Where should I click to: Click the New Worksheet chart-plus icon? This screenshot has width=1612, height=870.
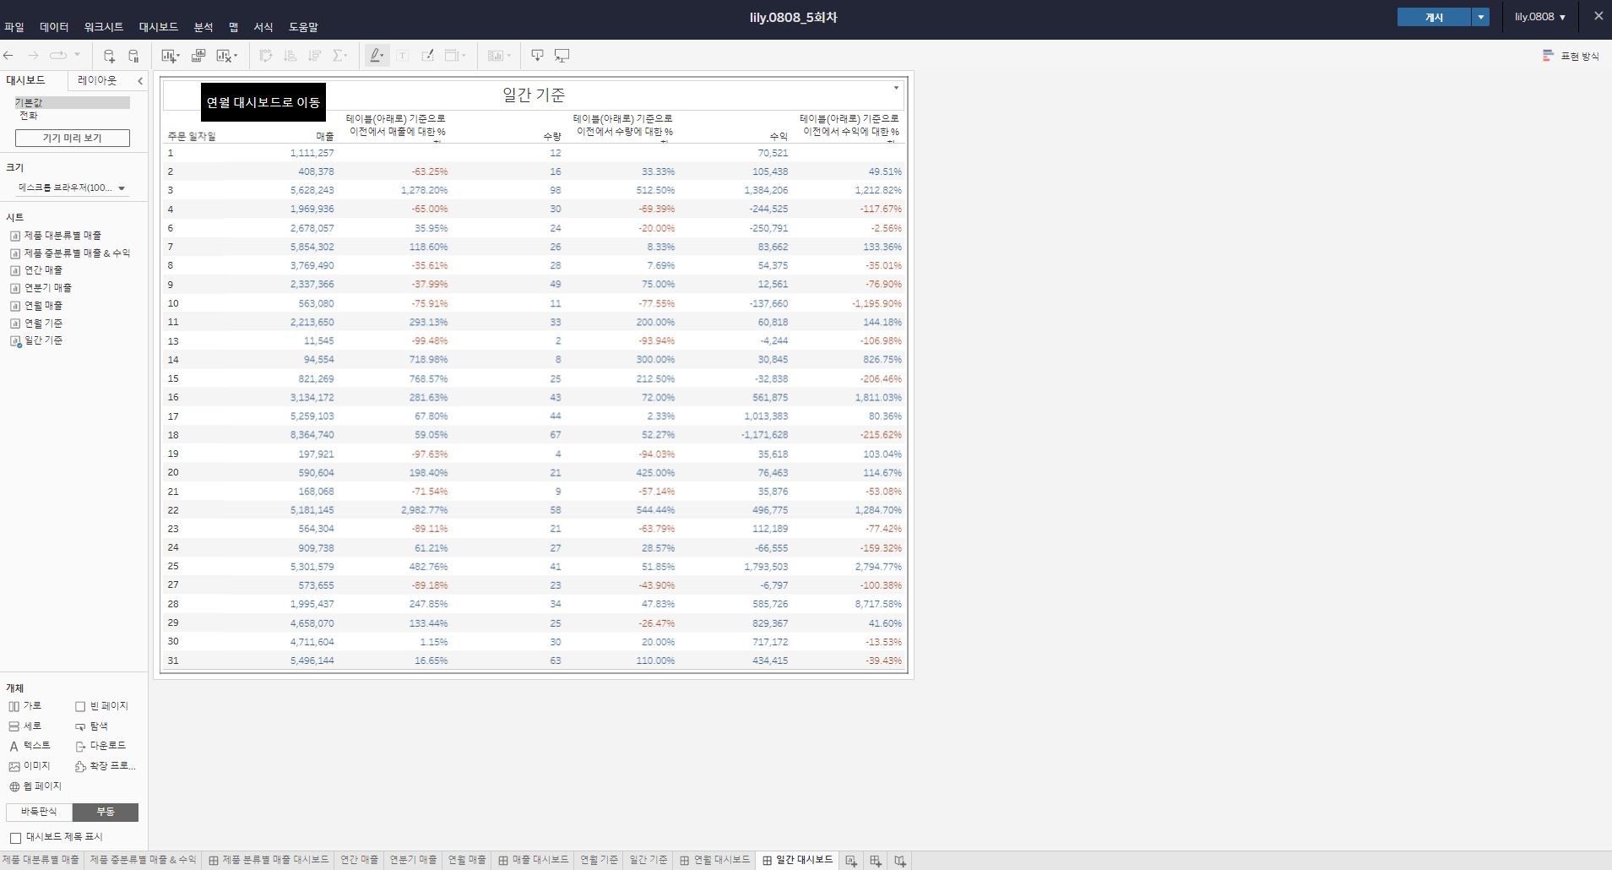coord(168,56)
